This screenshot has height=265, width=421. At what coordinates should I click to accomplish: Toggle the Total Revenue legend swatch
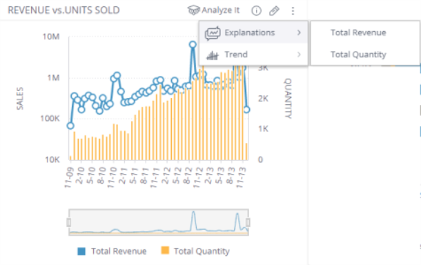(x=81, y=251)
